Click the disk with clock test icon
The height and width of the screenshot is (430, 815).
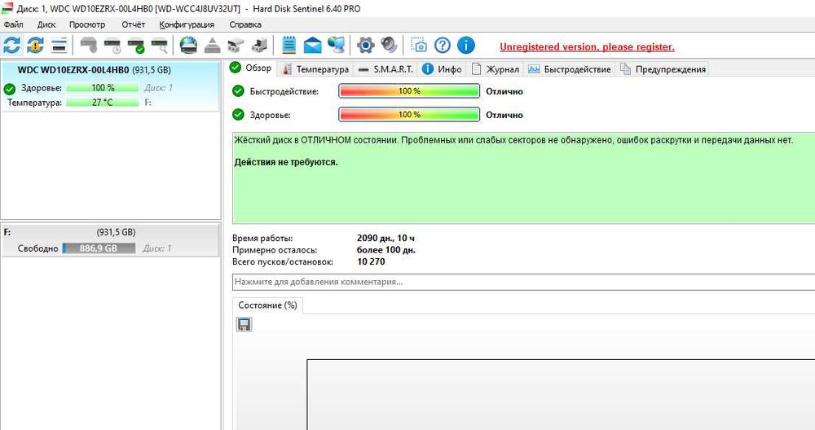pos(112,46)
